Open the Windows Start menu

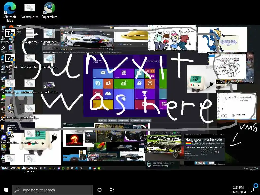pos(6,190)
